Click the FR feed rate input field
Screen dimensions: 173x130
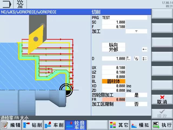pyautogui.click(x=114, y=100)
